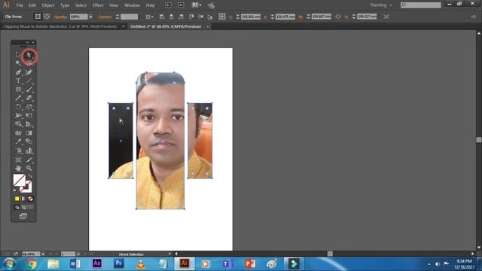
Task: Open the zoom level dropdown in status bar
Action: pos(43,254)
